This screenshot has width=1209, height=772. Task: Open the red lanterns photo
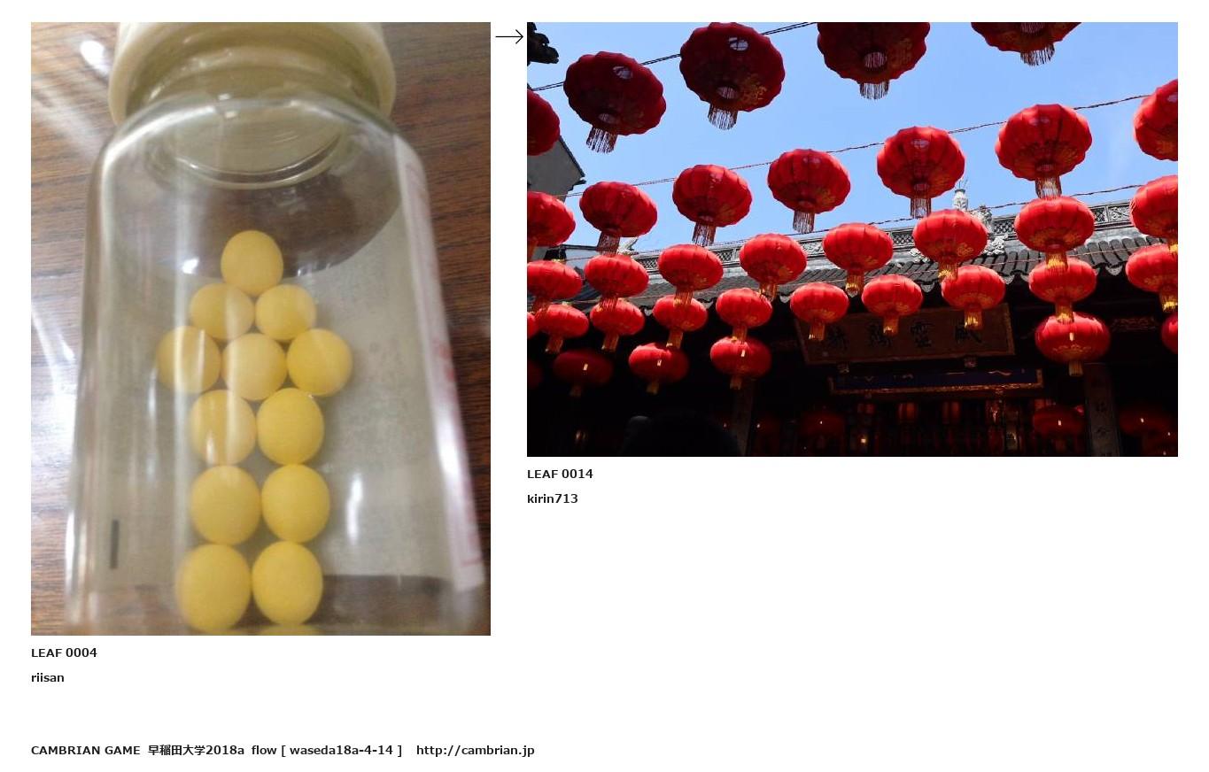tap(852, 239)
